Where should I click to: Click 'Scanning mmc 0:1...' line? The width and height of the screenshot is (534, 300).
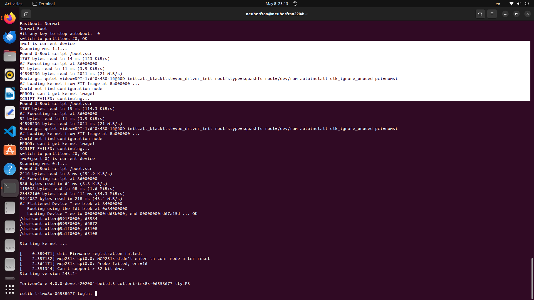click(43, 164)
